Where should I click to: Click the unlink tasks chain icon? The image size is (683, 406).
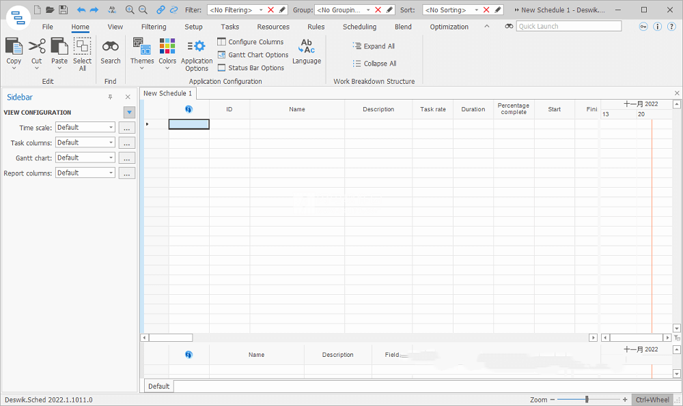[x=173, y=10]
